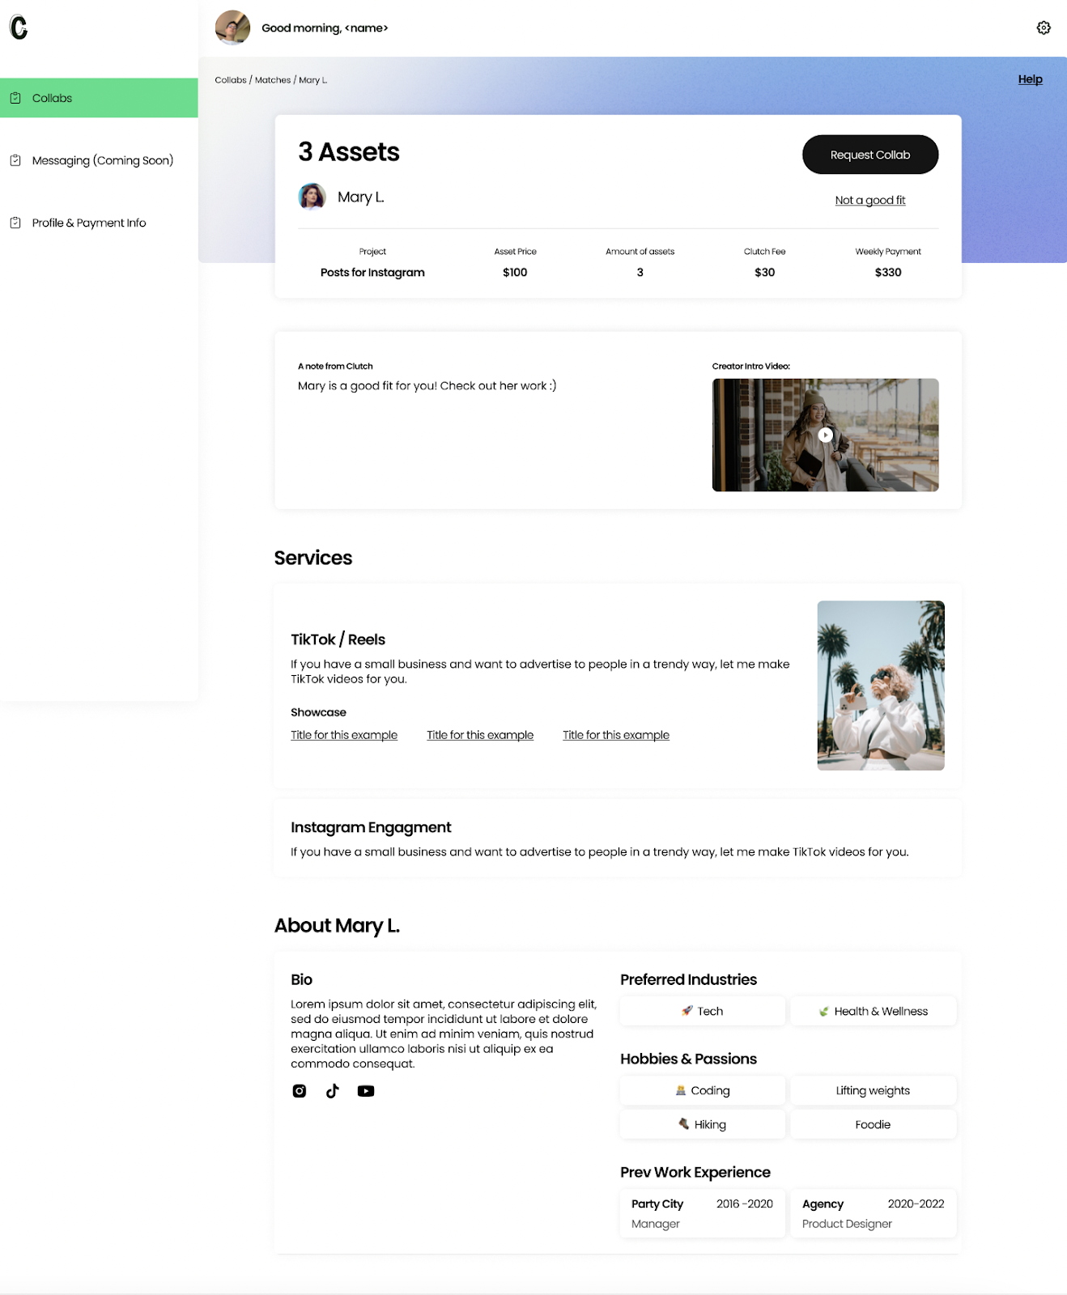The width and height of the screenshot is (1067, 1295).
Task: Select the Collabs sidebar tab
Action: point(99,98)
